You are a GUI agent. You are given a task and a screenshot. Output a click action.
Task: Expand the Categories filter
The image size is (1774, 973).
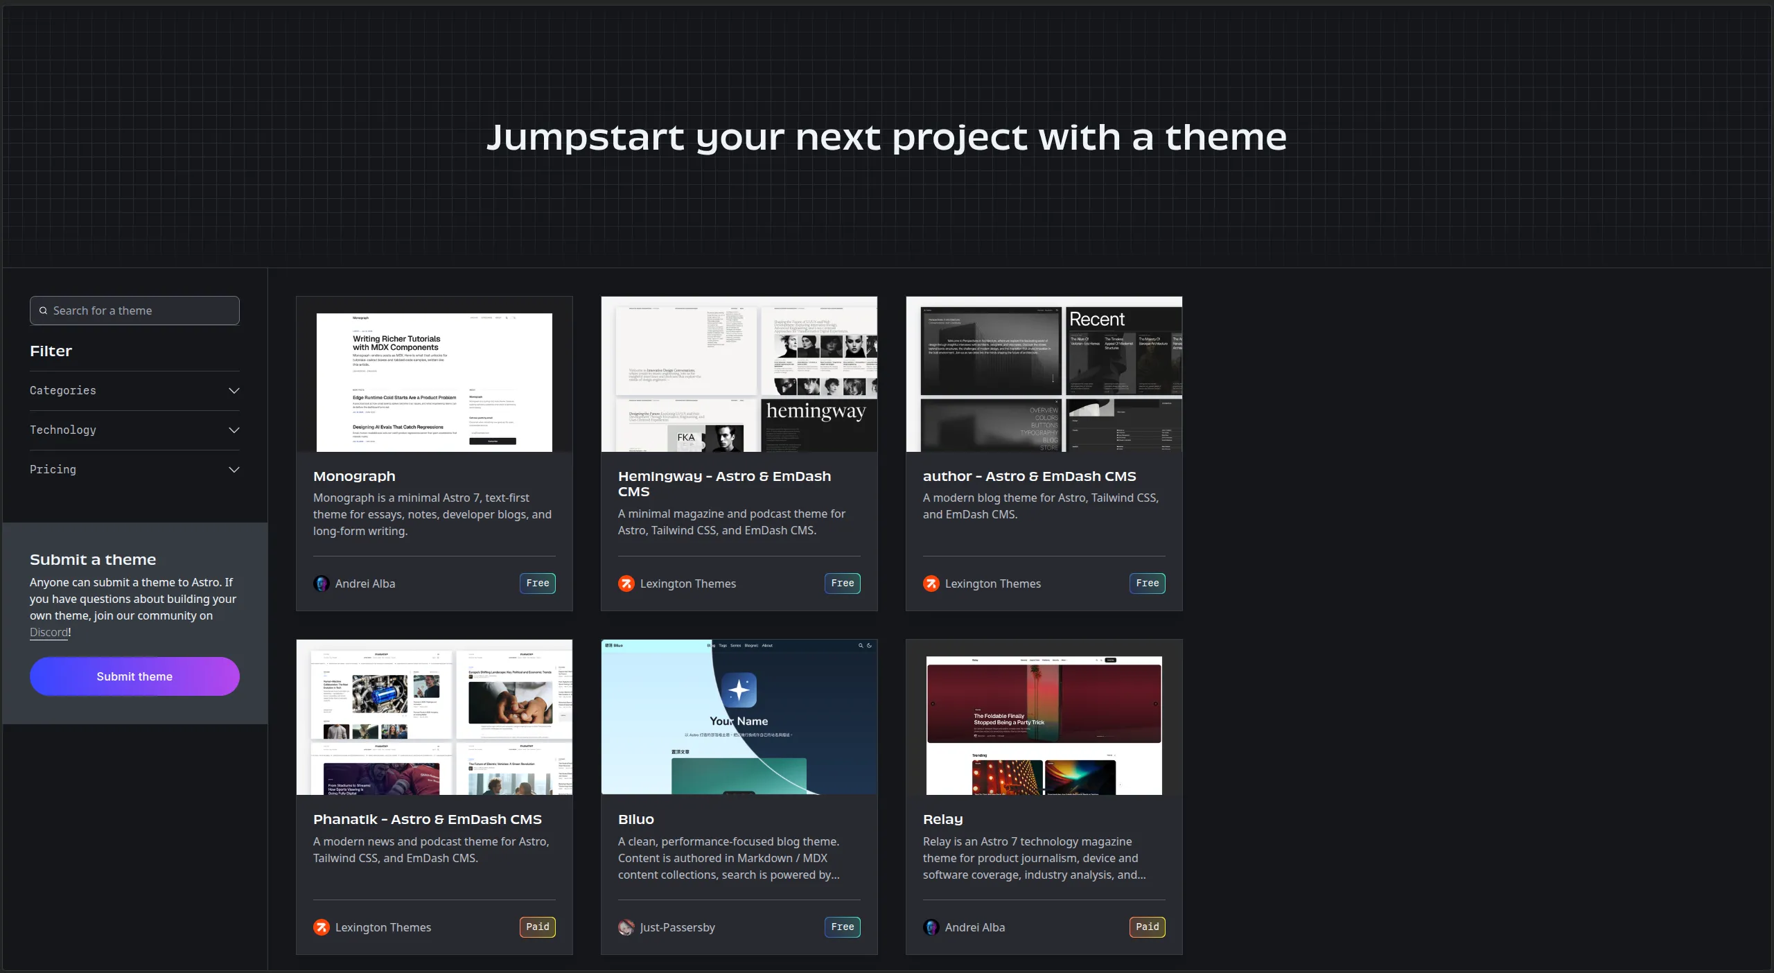point(134,391)
